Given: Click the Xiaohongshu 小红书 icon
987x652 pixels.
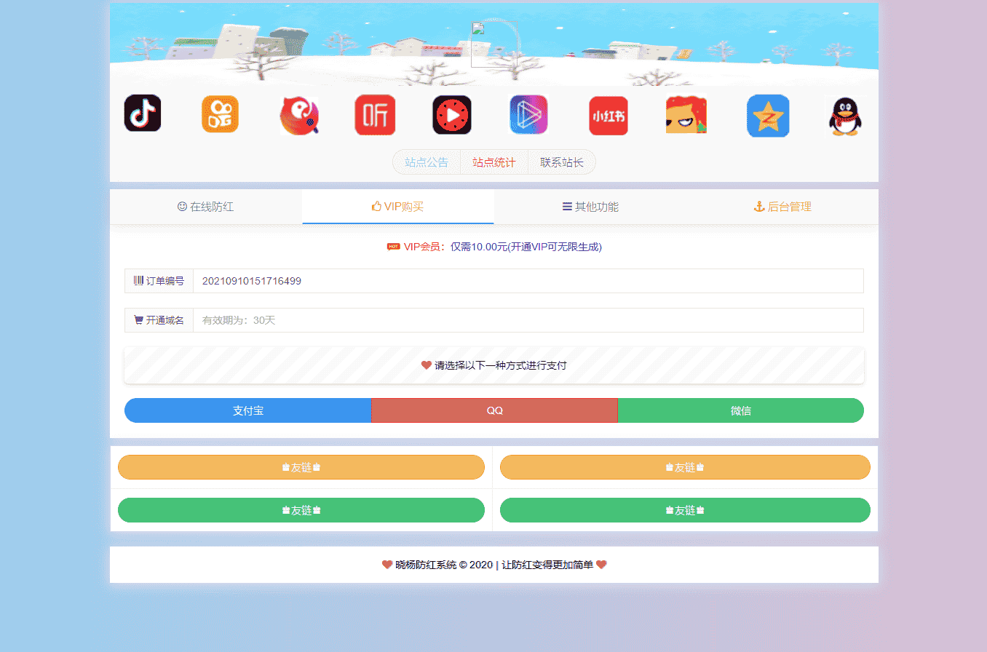Looking at the screenshot, I should pyautogui.click(x=608, y=116).
